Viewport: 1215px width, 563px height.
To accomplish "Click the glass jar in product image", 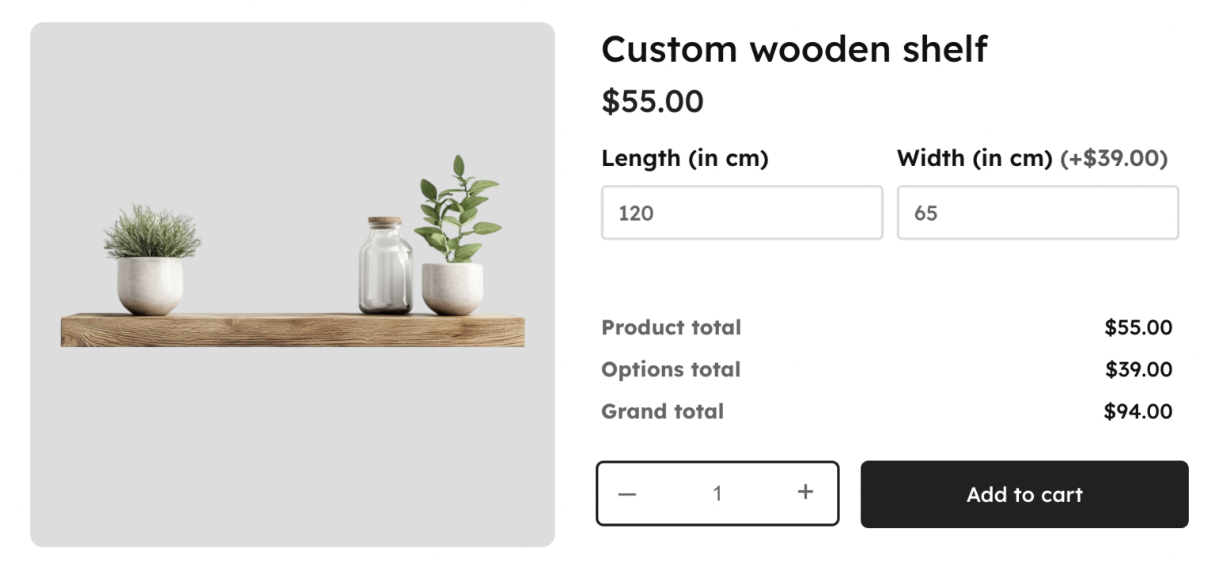I will click(x=385, y=267).
